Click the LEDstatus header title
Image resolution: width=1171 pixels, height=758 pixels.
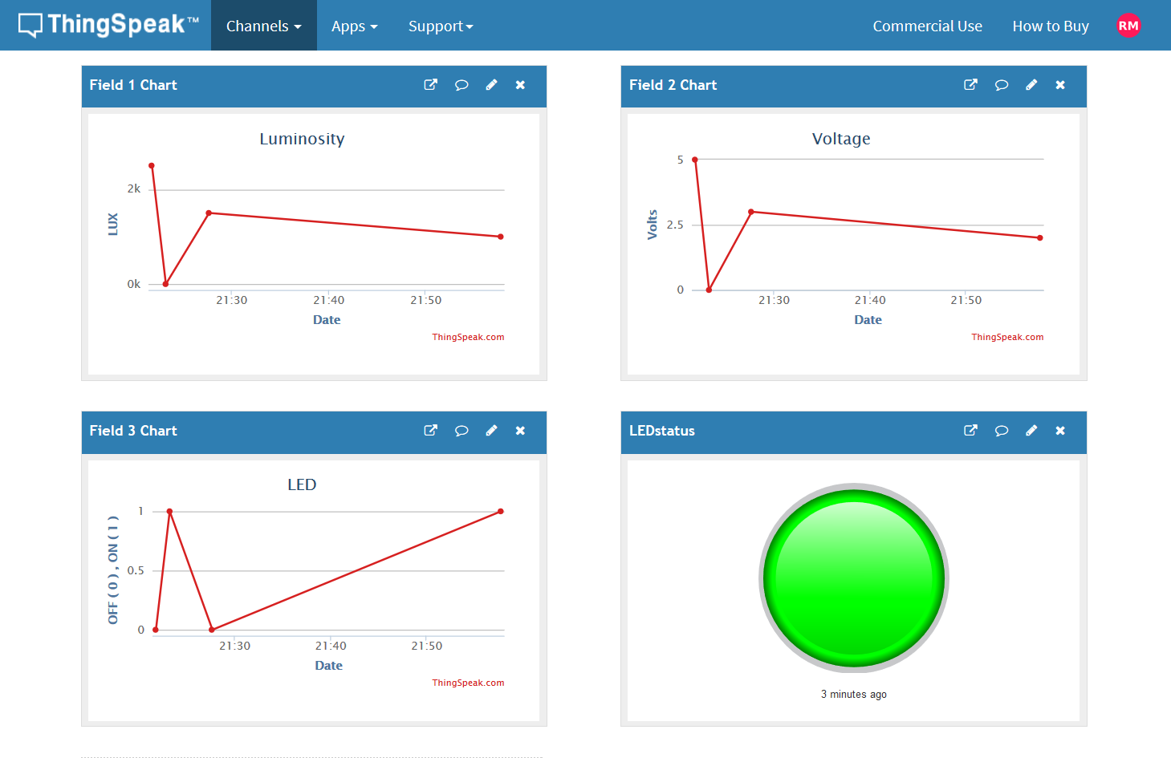tap(662, 431)
